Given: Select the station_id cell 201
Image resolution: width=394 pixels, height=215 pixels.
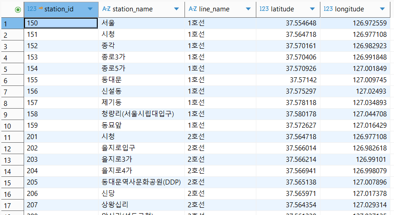Looking at the screenshot, I should (x=61, y=137).
